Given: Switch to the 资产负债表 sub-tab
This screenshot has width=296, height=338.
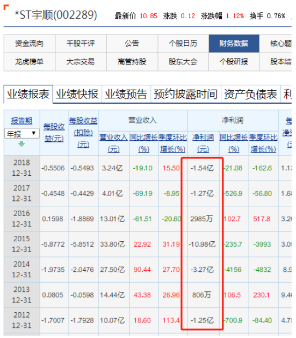Looking at the screenshot, I should [x=250, y=94].
